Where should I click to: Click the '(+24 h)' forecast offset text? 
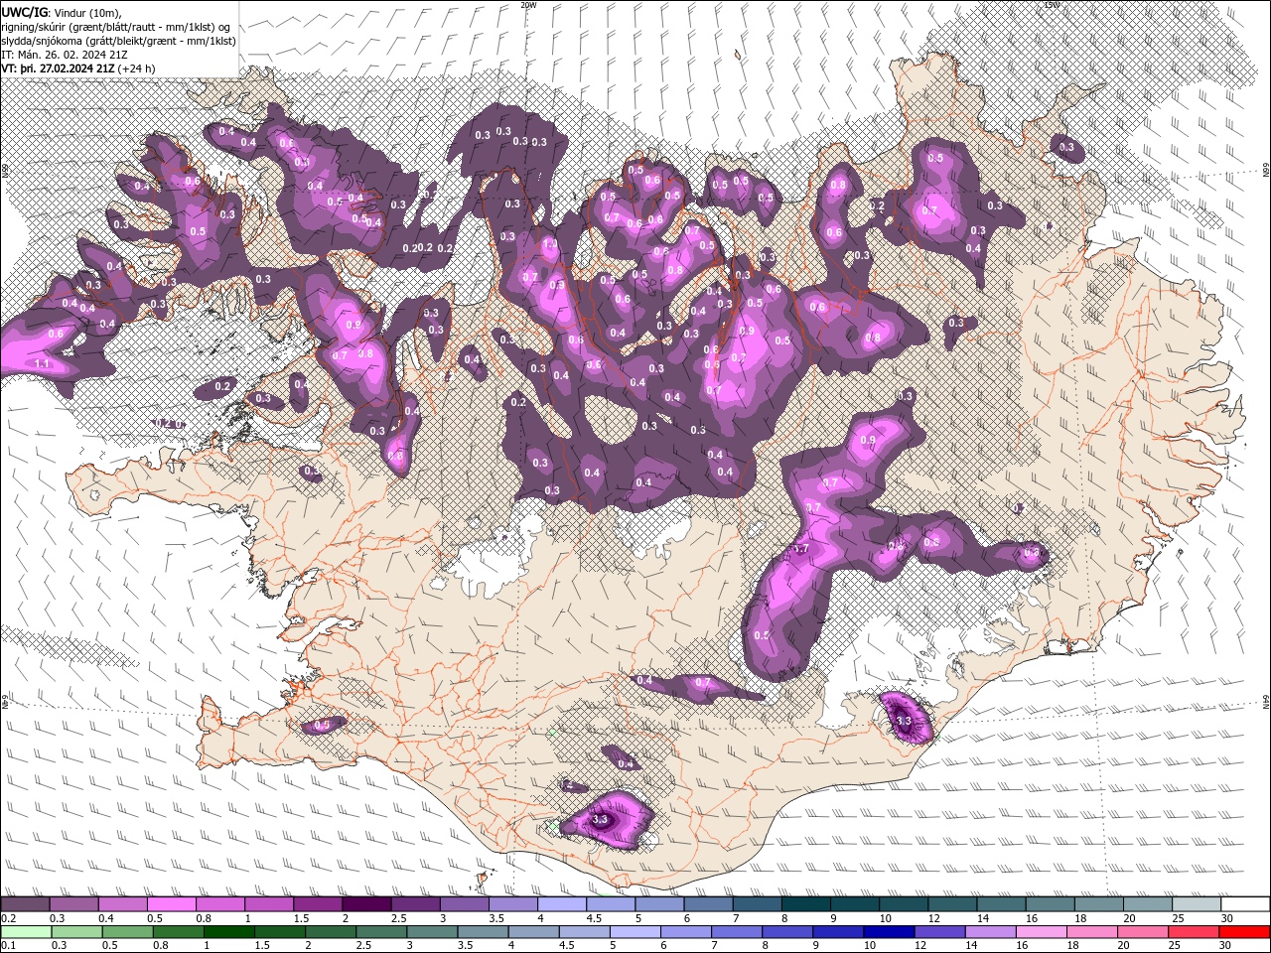[136, 69]
